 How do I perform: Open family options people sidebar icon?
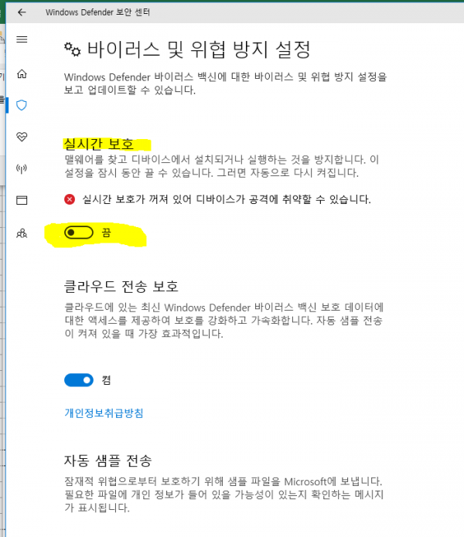22,233
